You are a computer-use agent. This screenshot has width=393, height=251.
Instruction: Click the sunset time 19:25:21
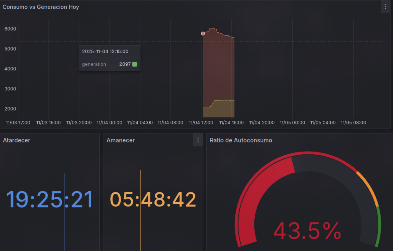50,199
